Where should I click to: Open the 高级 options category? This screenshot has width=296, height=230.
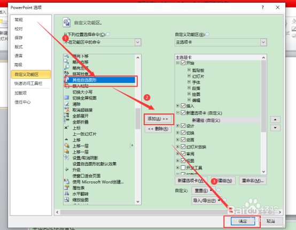(x=18, y=65)
